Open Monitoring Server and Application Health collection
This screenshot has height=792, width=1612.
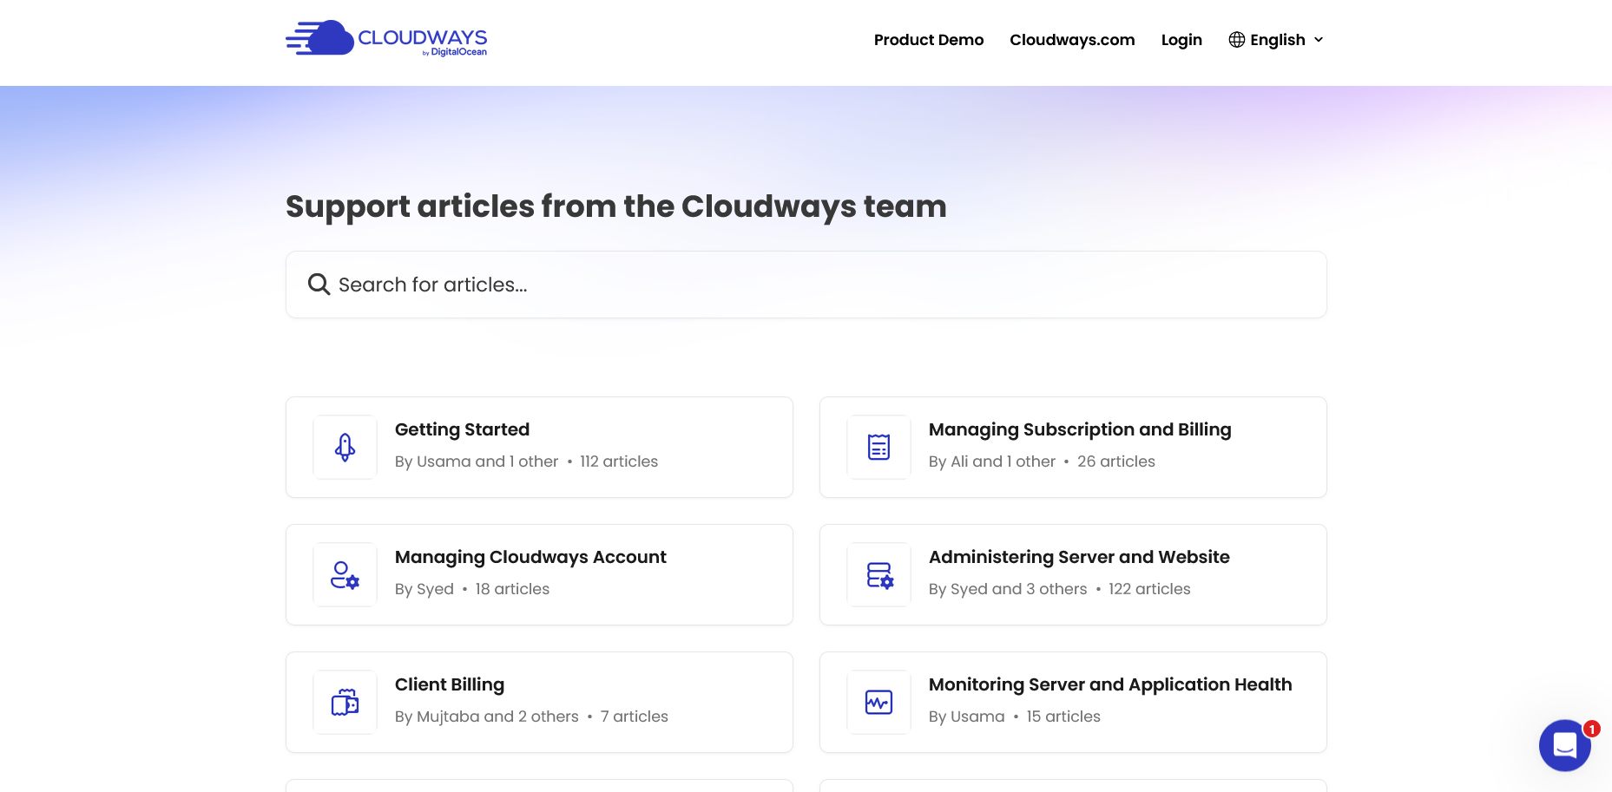[x=1073, y=702]
